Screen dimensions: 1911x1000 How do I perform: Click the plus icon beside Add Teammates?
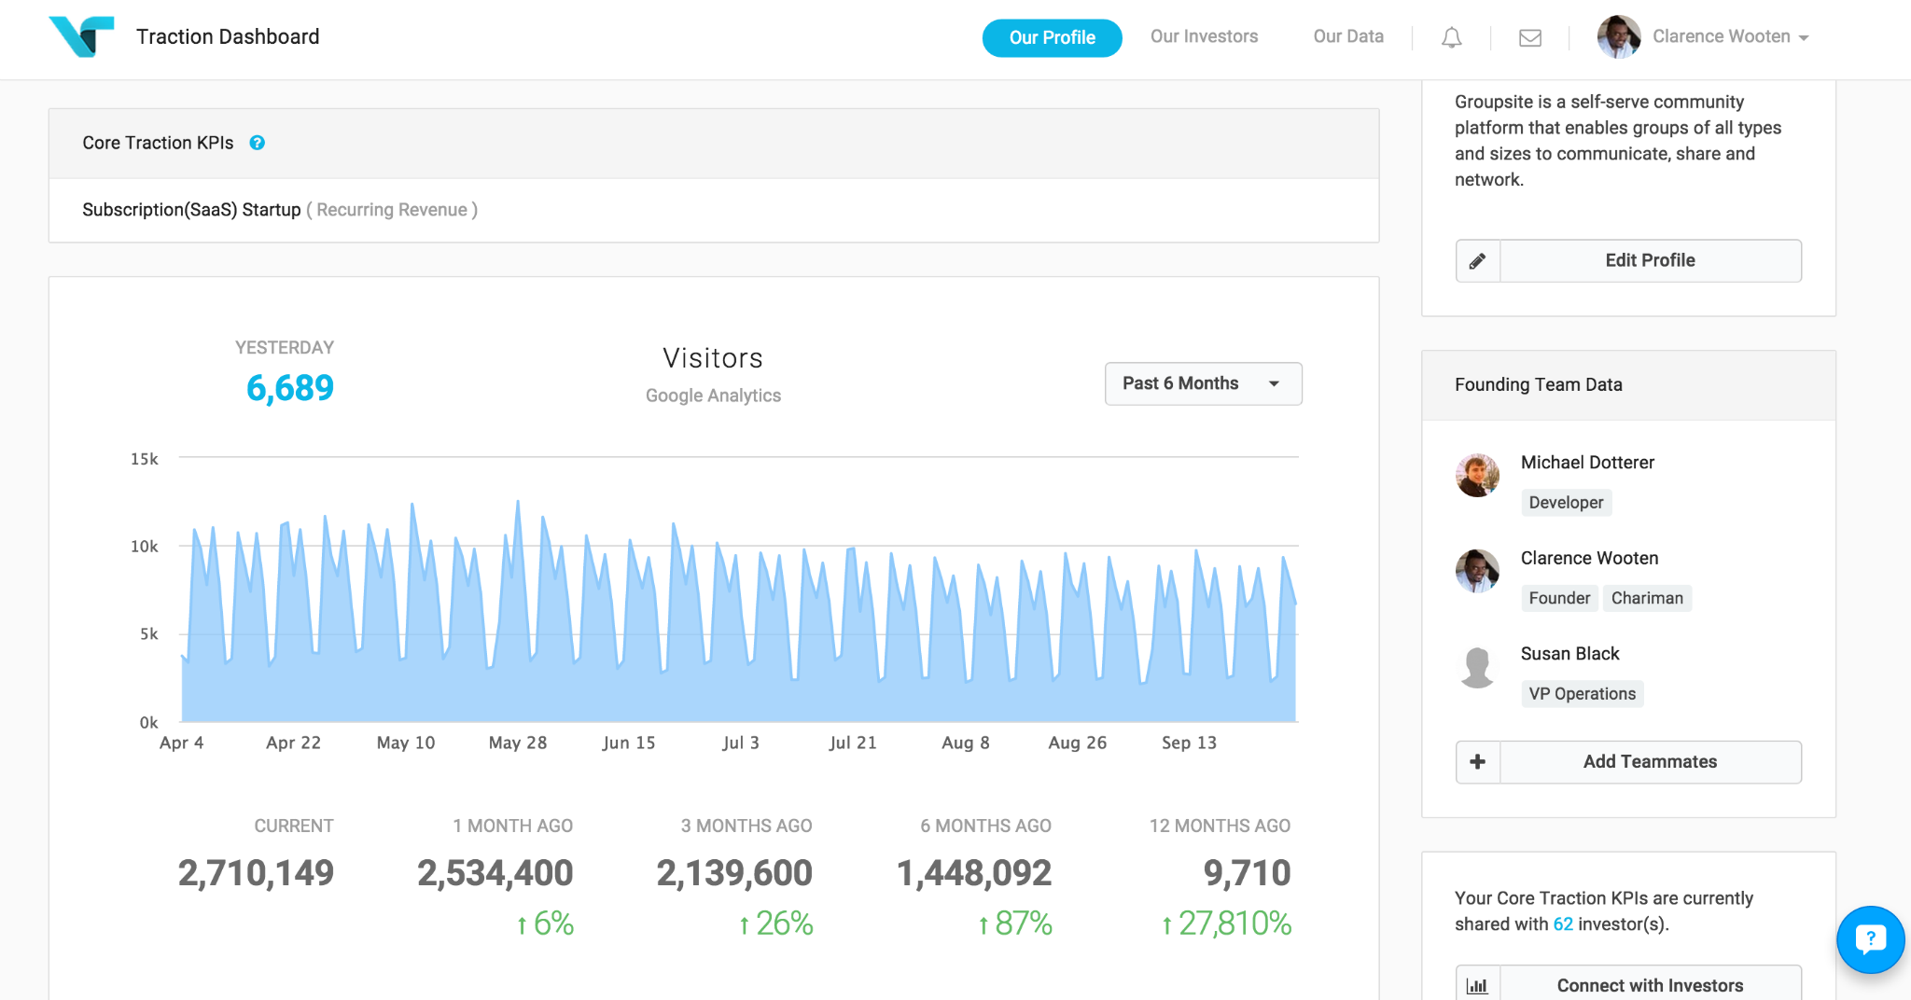tap(1478, 762)
